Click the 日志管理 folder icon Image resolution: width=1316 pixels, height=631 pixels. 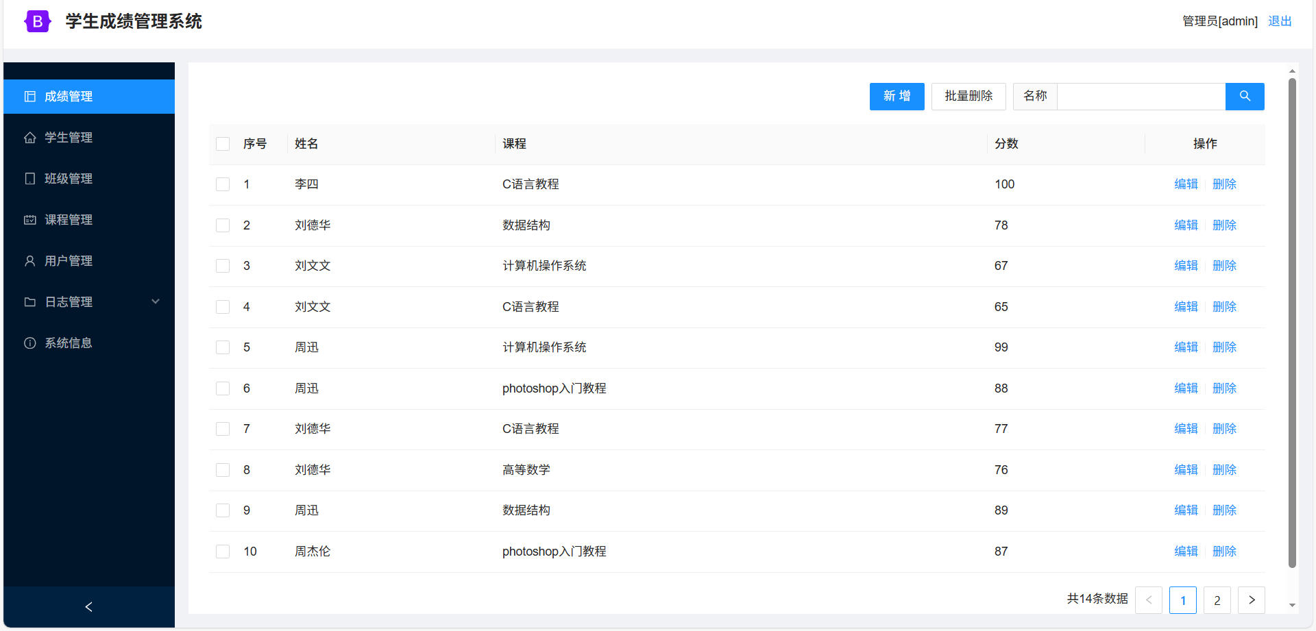pyautogui.click(x=30, y=302)
